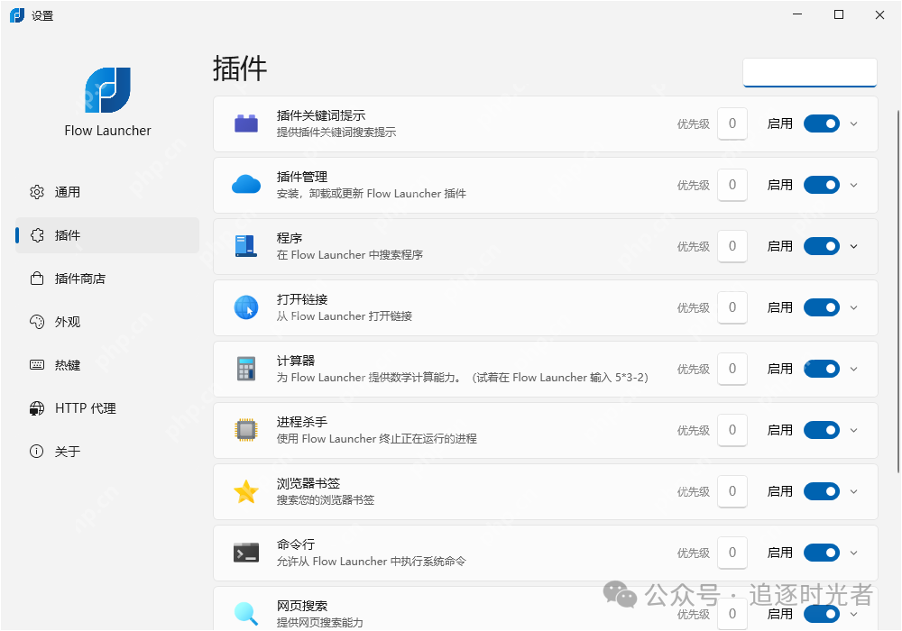
Task: Click the gear icon beside 通用
Action: 37,192
